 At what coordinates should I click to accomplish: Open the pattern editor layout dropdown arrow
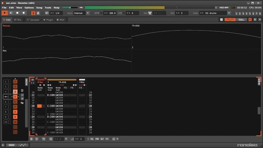coord(117,139)
